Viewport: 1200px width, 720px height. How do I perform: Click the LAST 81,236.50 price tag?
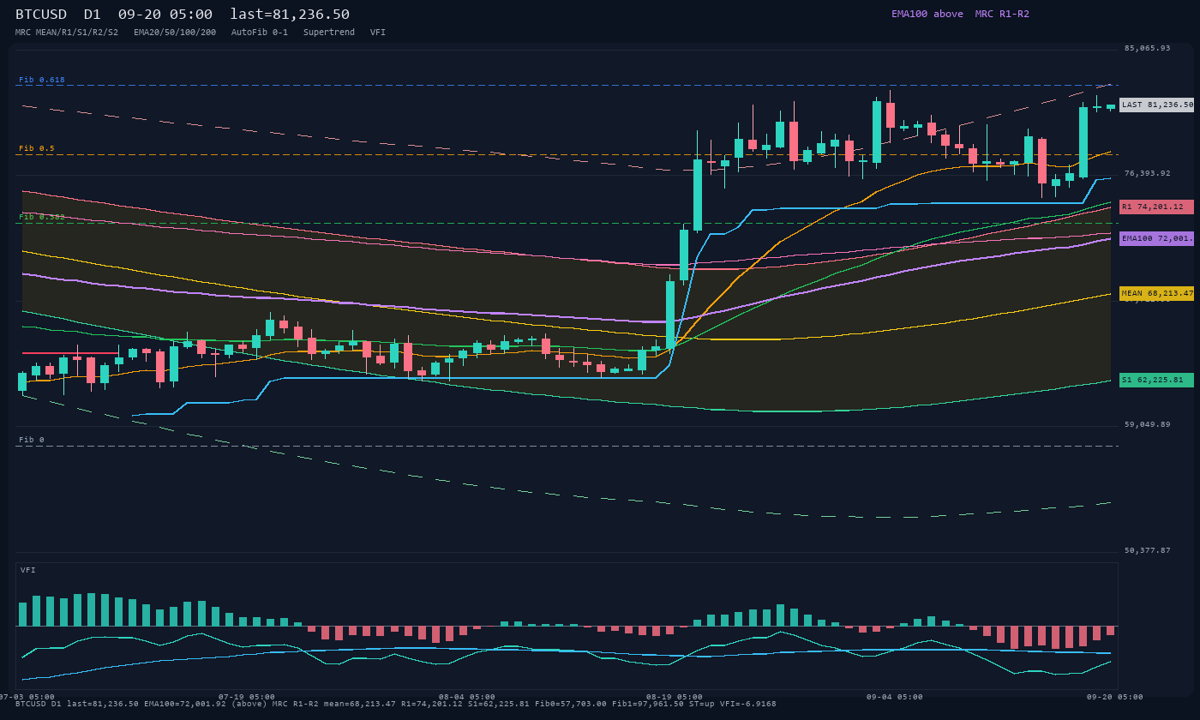(1156, 105)
